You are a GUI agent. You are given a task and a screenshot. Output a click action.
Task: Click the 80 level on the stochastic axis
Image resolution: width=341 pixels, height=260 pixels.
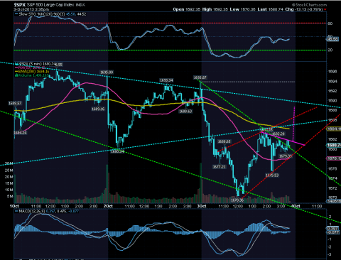tap(330, 23)
